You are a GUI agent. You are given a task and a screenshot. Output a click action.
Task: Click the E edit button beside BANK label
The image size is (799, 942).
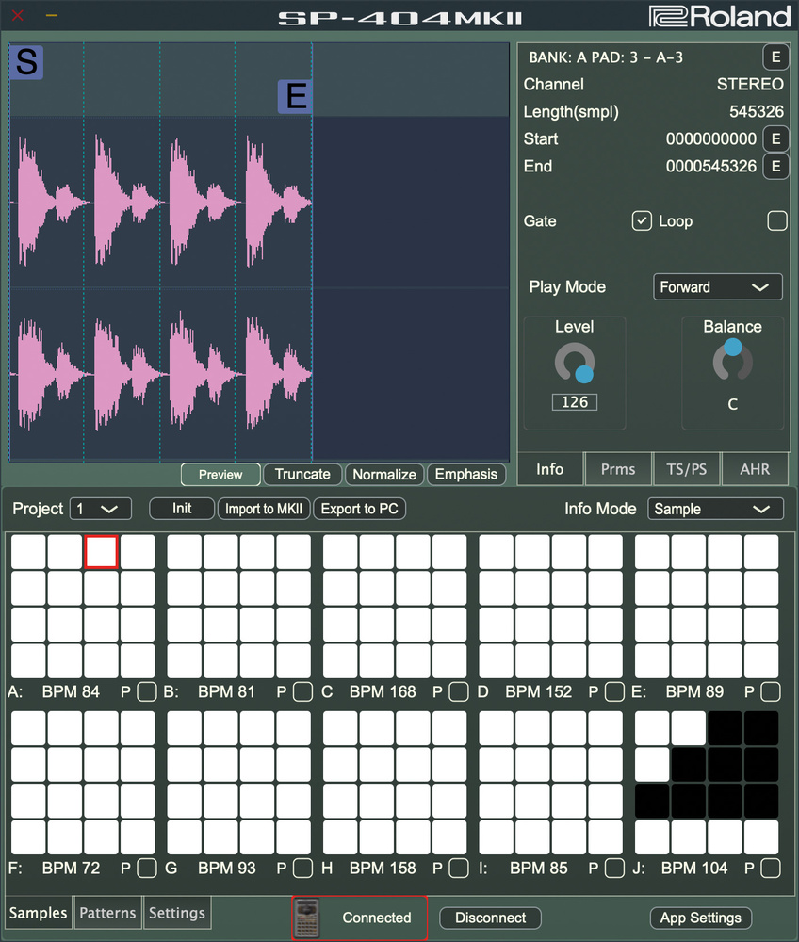click(775, 57)
